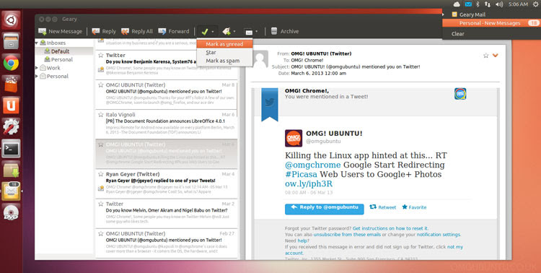Image resolution: width=541 pixels, height=273 pixels.
Task: Collapse the Inboxes tree
Action: pos(37,43)
